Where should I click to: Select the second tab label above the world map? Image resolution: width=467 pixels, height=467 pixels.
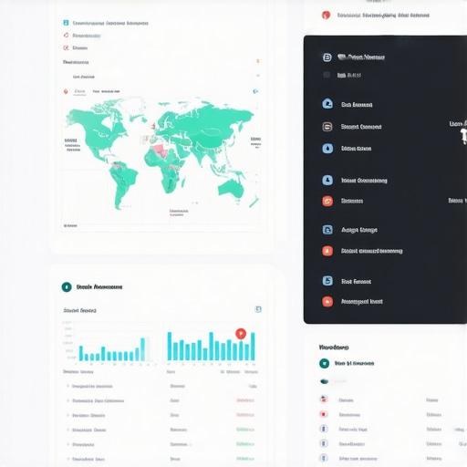click(106, 91)
